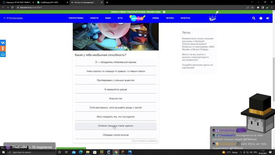Select answer 'Хожу во сне'
This screenshot has width=275, height=155.
[116, 99]
